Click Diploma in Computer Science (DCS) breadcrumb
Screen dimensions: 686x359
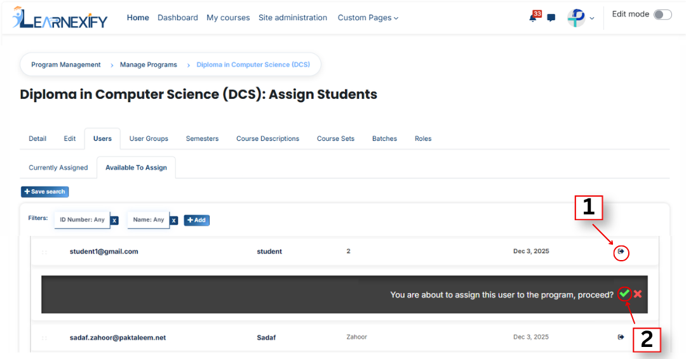click(x=253, y=65)
